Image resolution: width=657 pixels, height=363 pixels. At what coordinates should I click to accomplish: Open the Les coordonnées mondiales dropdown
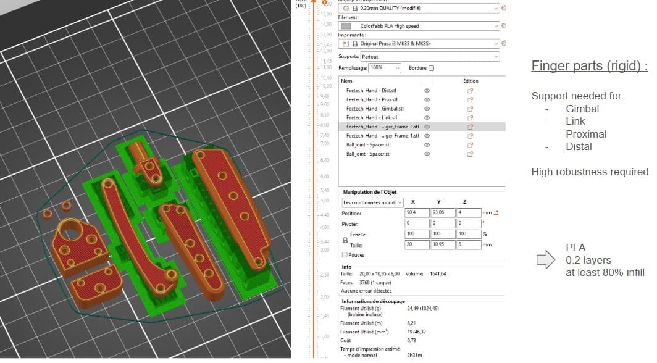[x=372, y=202]
